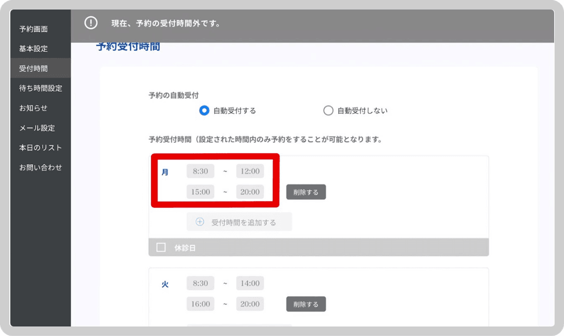Edit Tuesday's 16:00 start time field

201,304
